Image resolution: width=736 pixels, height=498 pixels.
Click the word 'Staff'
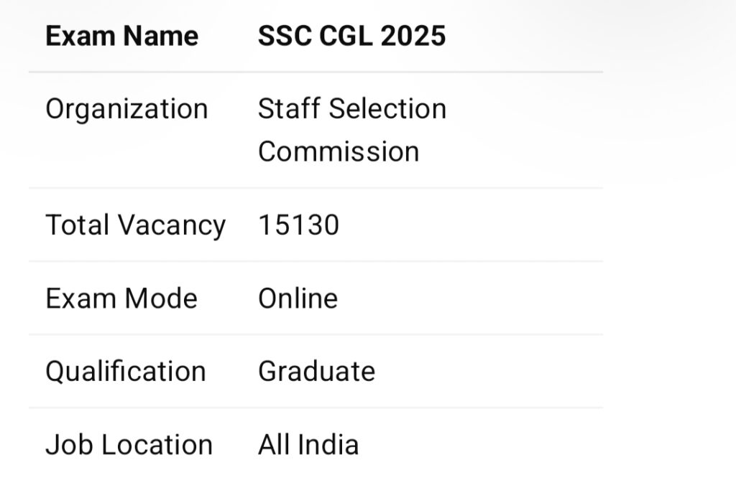[x=286, y=109]
